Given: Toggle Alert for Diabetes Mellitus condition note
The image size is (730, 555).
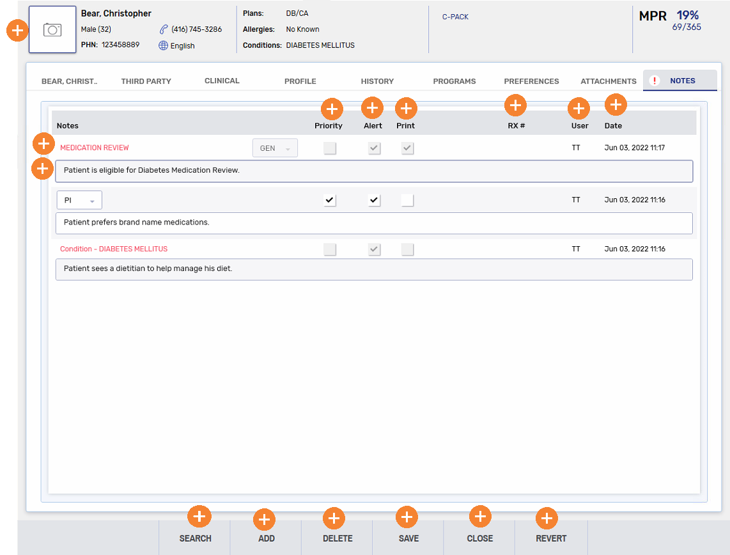Looking at the screenshot, I should click(374, 249).
